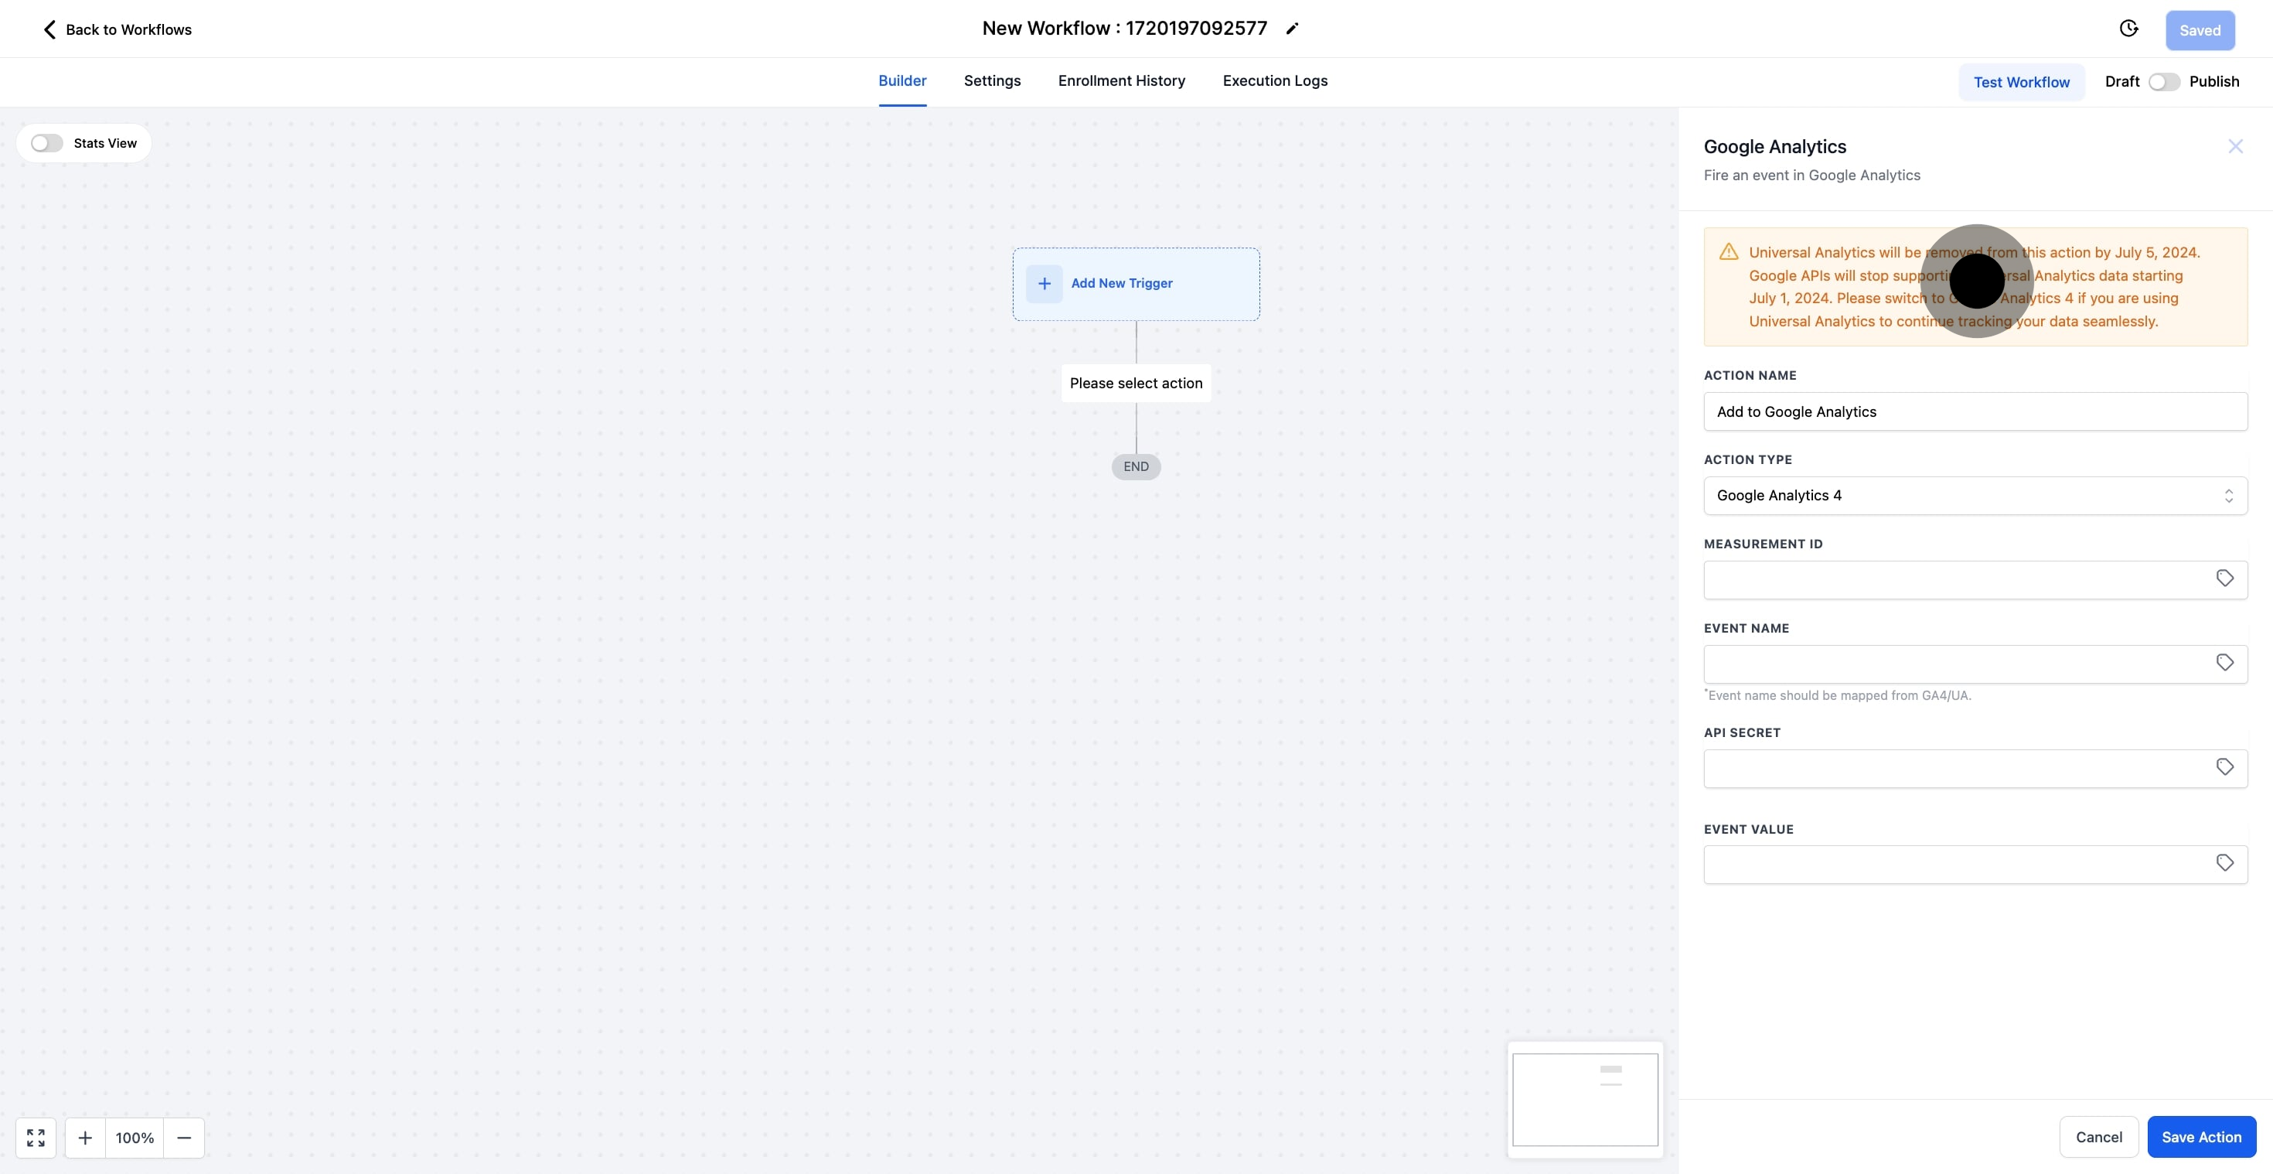Viewport: 2273px width, 1174px height.
Task: Open the Action Type dropdown
Action: coord(1975,496)
